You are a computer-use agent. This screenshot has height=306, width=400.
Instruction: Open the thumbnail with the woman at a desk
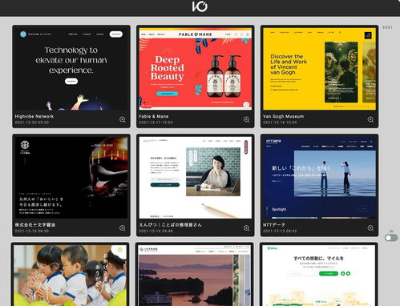196,178
